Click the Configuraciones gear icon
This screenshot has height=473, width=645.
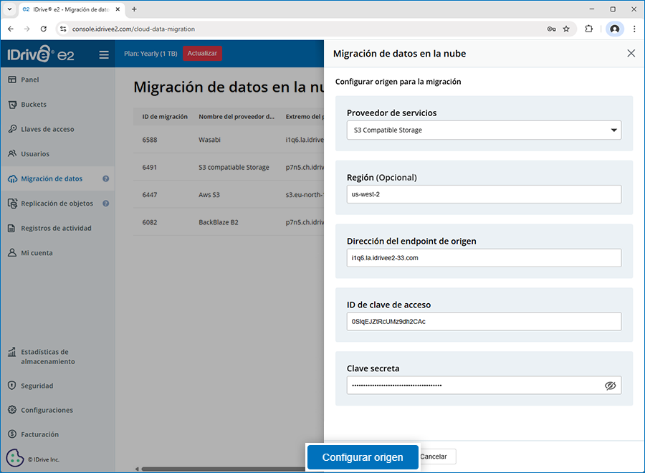(12, 410)
